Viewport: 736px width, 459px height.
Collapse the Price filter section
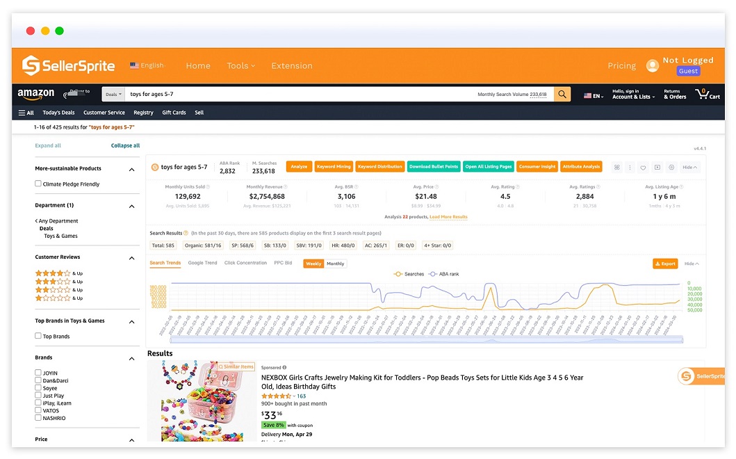(132, 440)
